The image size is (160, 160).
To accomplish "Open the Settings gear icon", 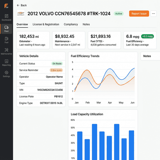I will coord(6,72).
